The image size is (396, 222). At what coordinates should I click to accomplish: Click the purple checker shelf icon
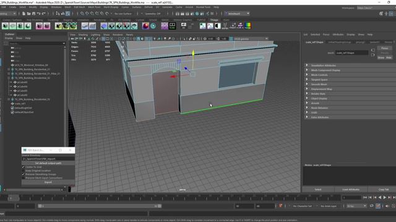pyautogui.click(x=165, y=26)
